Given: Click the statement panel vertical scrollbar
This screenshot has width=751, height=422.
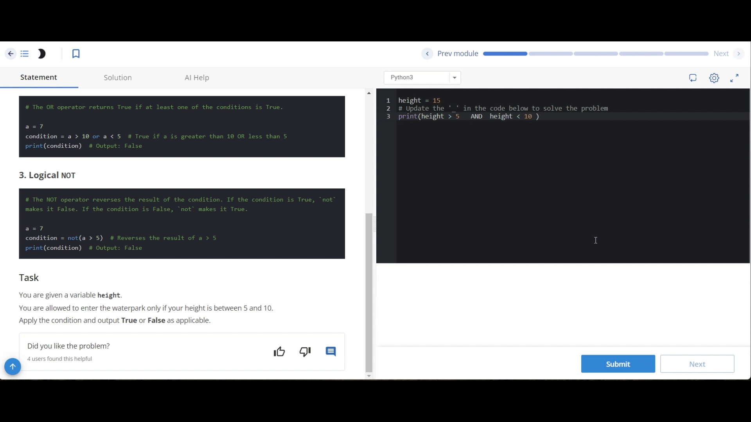Looking at the screenshot, I should [x=369, y=292].
